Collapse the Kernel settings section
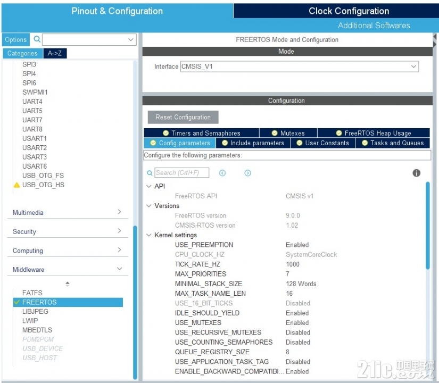This screenshot has height=383, width=439. (x=148, y=235)
